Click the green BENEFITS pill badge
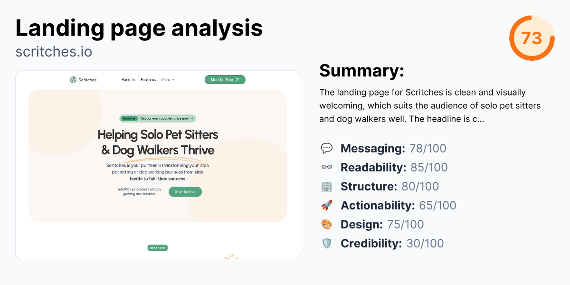Screen dimensions: 570x285 point(158,247)
